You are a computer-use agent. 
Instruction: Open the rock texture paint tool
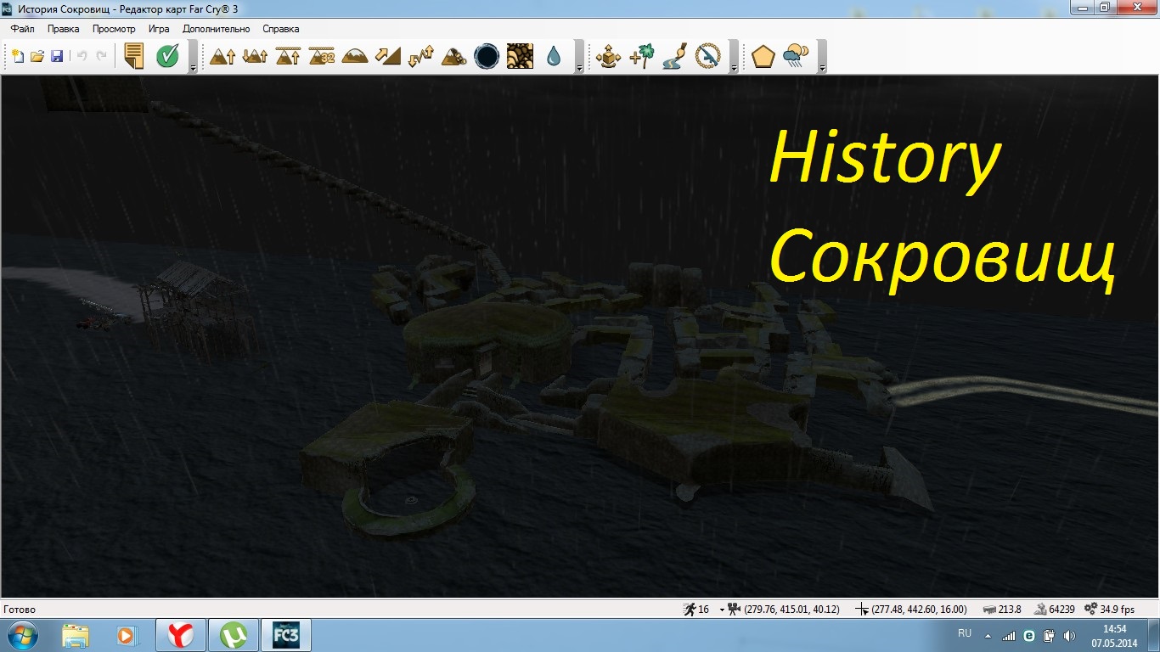click(520, 56)
